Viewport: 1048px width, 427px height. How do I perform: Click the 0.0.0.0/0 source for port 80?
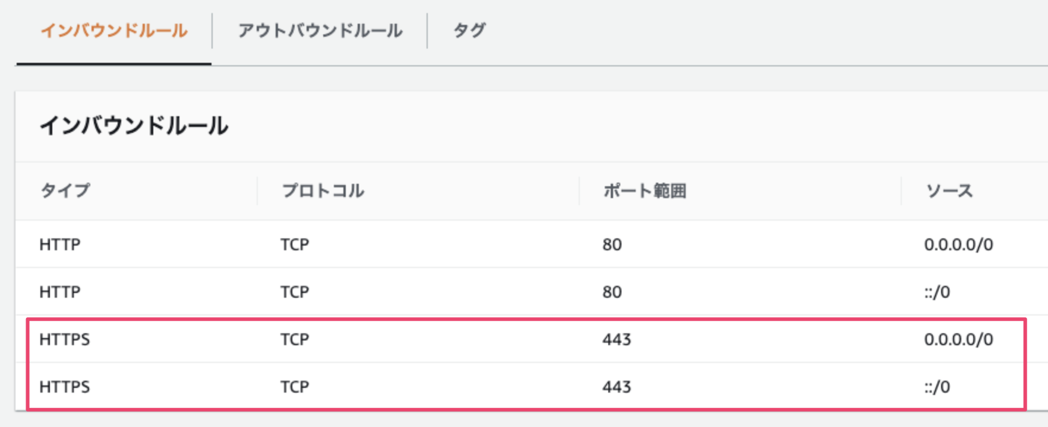click(958, 244)
